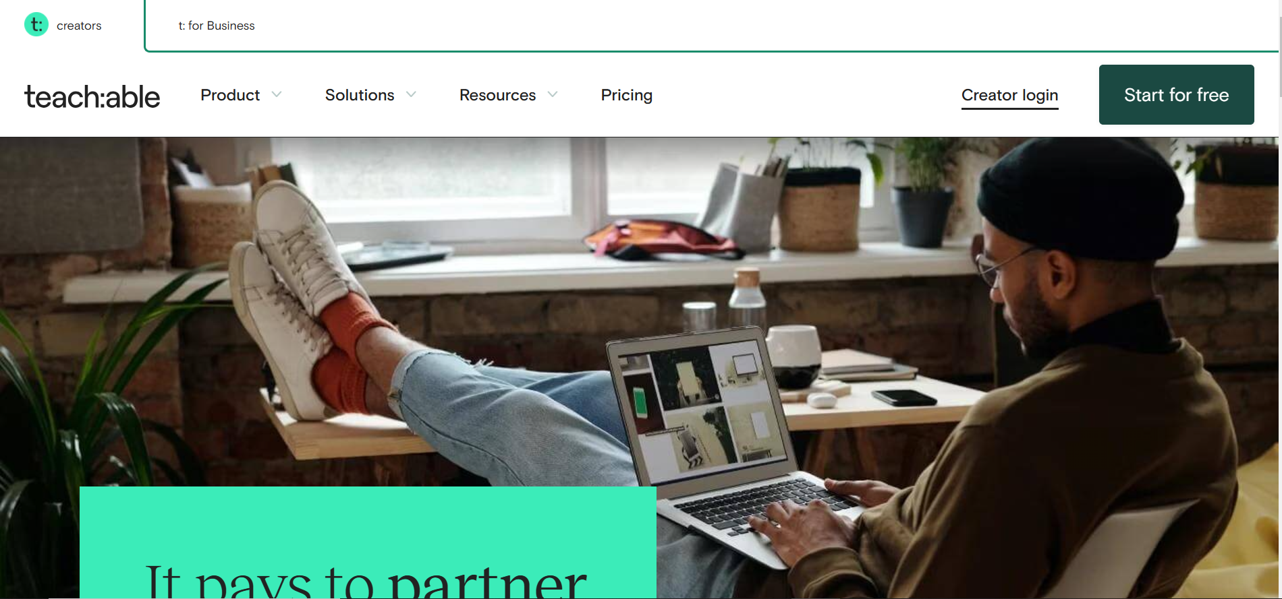The height and width of the screenshot is (599, 1282).
Task: Click the green t: creators logo icon
Action: coord(36,25)
